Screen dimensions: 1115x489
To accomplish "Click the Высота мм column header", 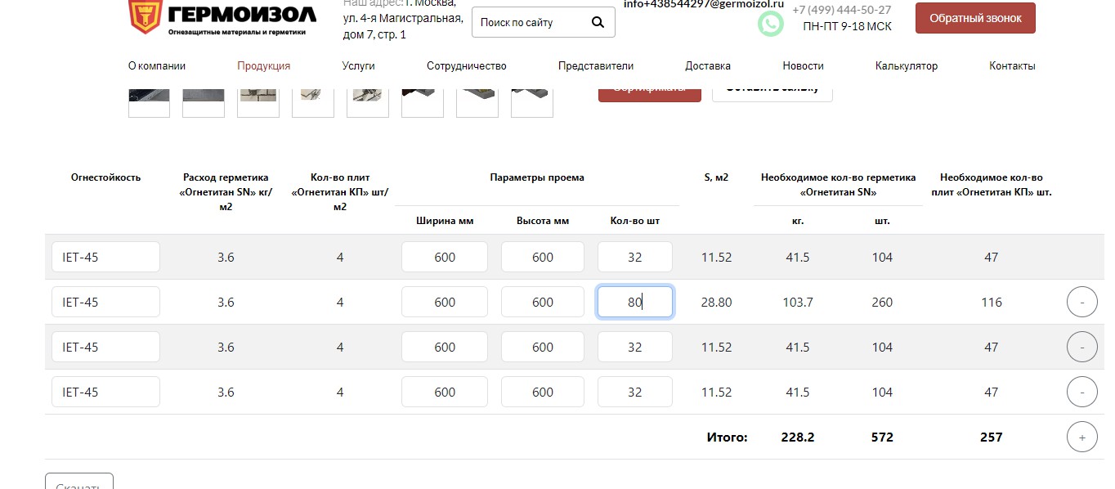I will click(x=543, y=221).
